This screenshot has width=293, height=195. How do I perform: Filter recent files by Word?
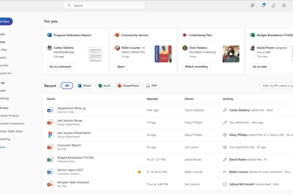click(x=84, y=86)
